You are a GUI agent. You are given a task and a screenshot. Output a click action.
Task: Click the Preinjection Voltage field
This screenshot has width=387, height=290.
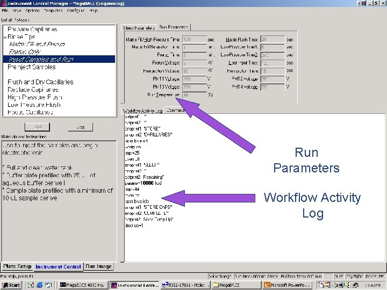point(195,71)
